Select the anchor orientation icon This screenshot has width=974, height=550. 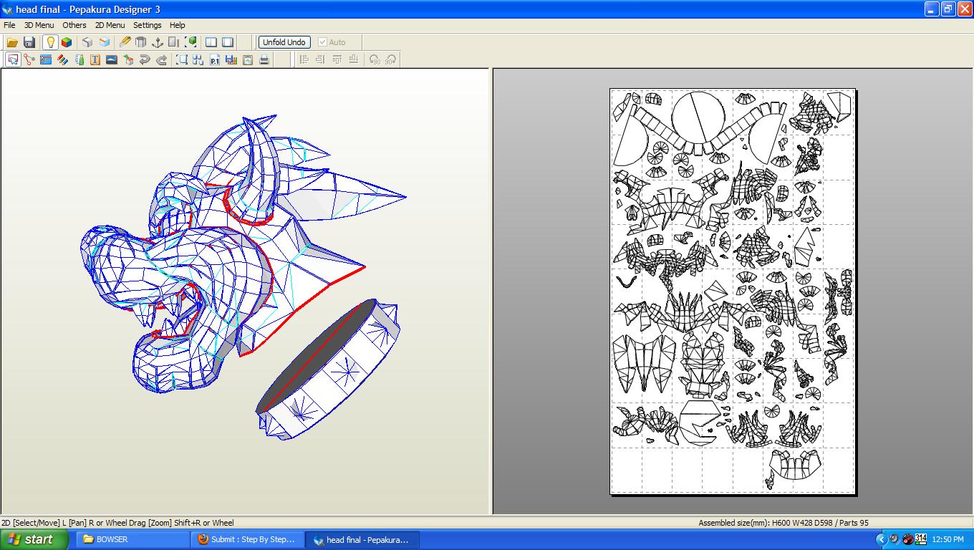click(x=158, y=42)
